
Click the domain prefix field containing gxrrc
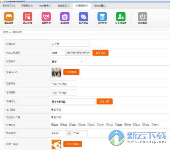(x=58, y=53)
